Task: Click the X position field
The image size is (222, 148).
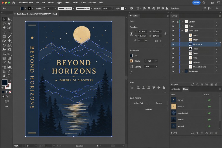Action: [x=142, y=31]
